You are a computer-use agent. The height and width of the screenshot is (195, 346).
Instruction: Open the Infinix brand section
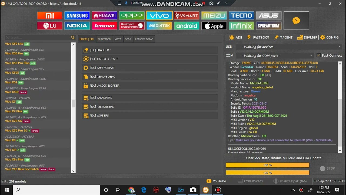pyautogui.click(x=241, y=26)
